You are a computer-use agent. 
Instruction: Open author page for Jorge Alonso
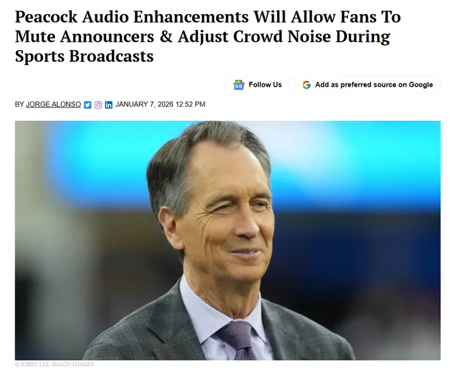pos(53,104)
